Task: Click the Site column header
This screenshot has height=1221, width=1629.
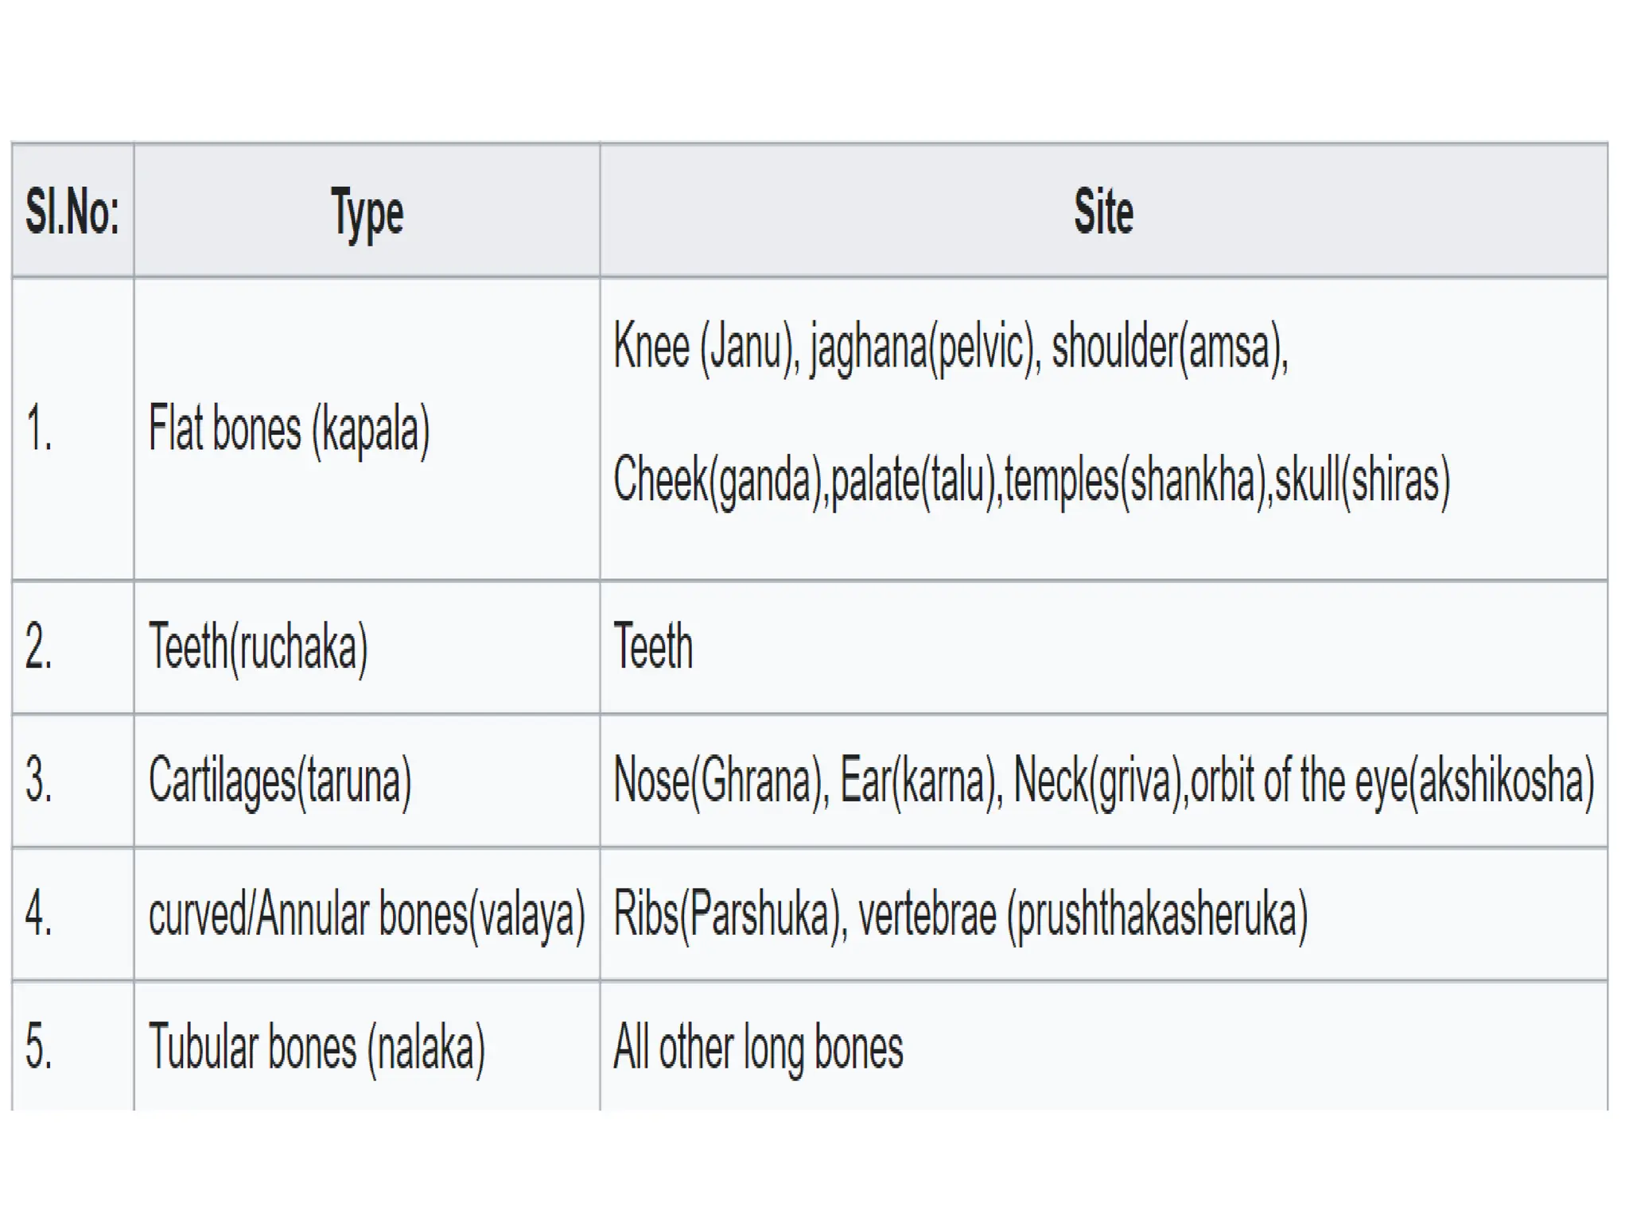Action: 1103,211
